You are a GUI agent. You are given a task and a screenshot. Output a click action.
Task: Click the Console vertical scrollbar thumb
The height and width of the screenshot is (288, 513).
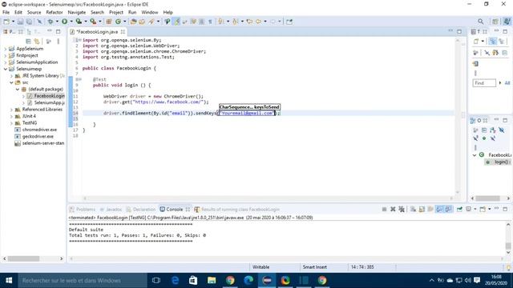pyautogui.click(x=508, y=246)
